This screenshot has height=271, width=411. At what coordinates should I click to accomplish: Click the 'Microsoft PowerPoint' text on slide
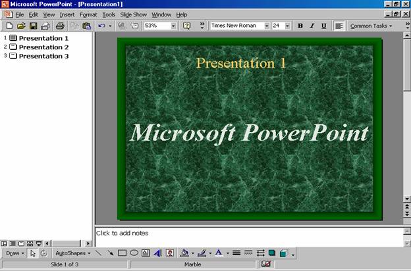tap(249, 133)
